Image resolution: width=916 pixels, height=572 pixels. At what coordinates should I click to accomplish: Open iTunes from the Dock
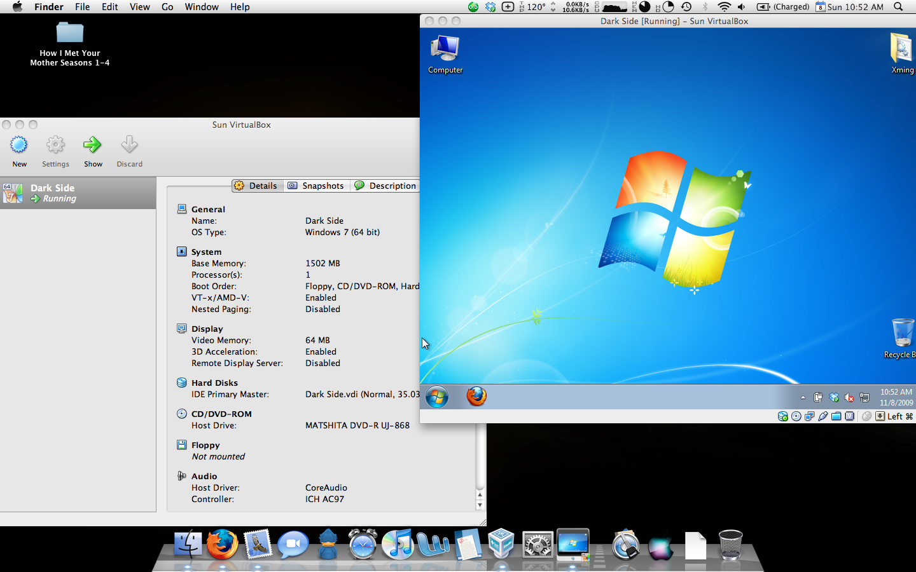[398, 545]
